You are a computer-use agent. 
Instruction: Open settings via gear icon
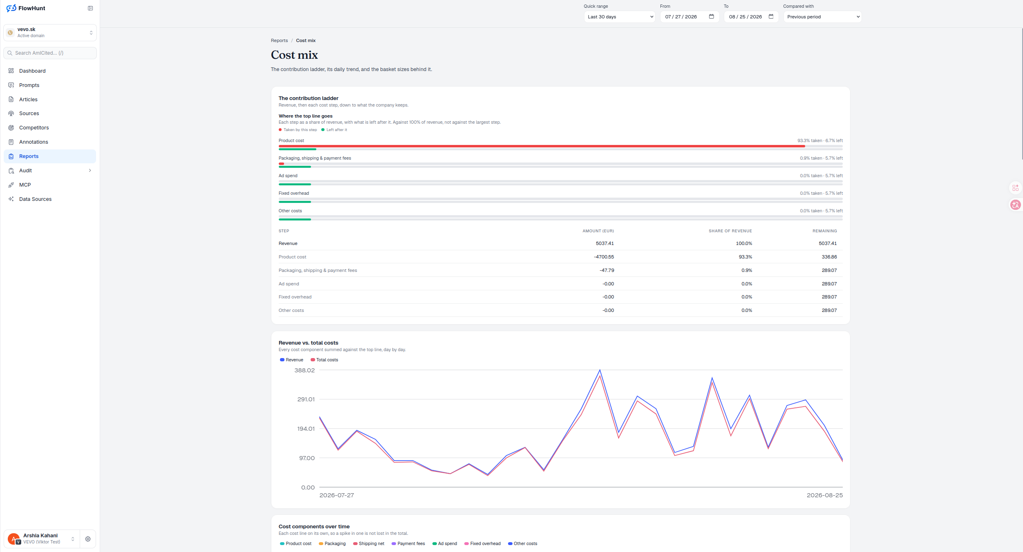(x=88, y=539)
